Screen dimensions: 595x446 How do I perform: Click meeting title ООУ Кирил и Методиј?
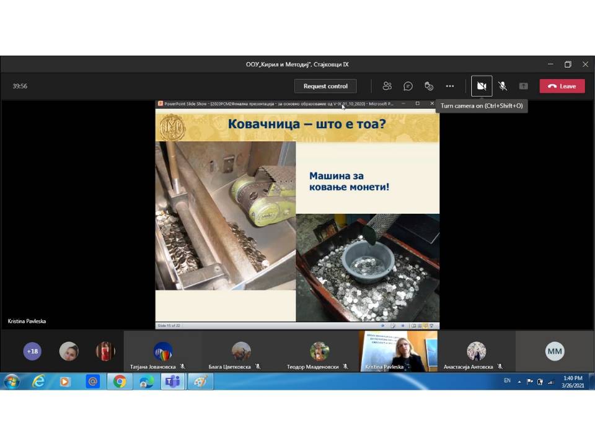[x=297, y=64]
